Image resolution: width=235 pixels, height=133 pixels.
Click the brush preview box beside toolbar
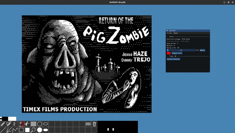click(x=117, y=127)
